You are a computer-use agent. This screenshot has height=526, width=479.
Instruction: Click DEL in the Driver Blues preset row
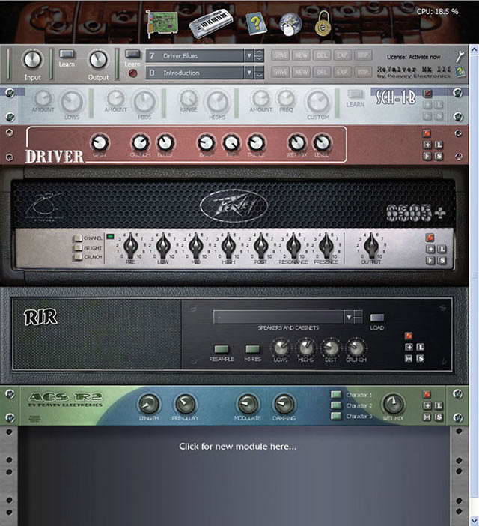point(322,55)
